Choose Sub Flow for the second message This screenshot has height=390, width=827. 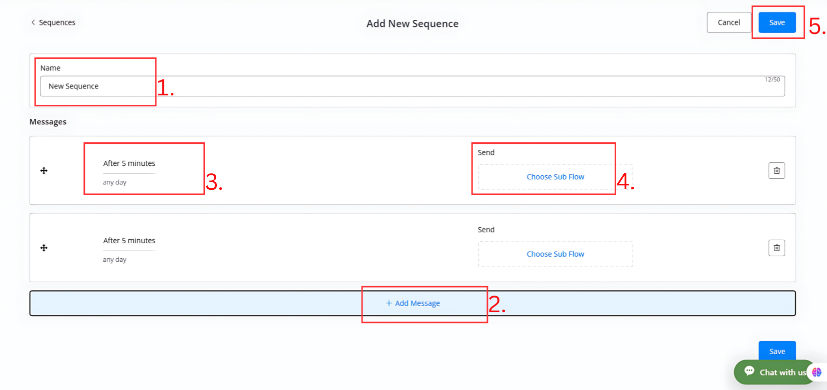tap(555, 254)
